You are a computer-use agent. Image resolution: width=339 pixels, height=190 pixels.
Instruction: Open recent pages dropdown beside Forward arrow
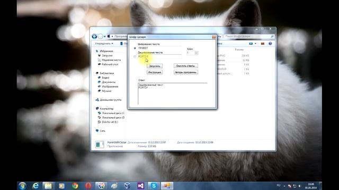105,36
